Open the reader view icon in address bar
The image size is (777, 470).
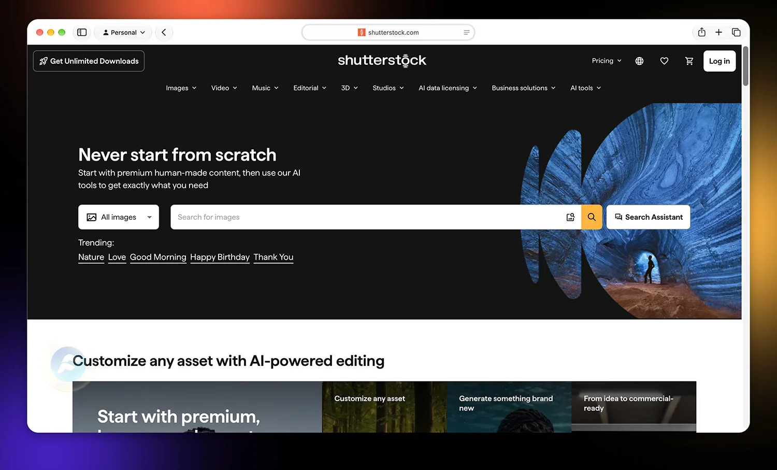pos(466,32)
